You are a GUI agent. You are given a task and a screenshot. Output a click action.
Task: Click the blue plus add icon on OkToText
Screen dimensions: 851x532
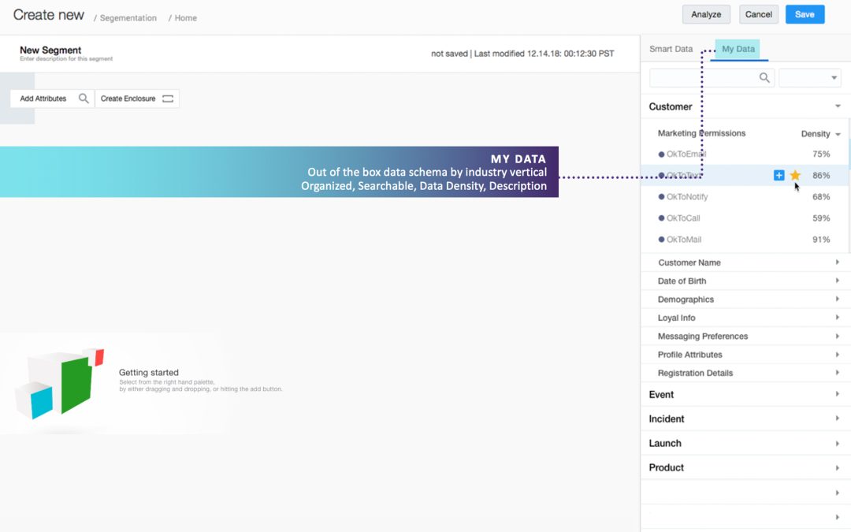pyautogui.click(x=779, y=175)
